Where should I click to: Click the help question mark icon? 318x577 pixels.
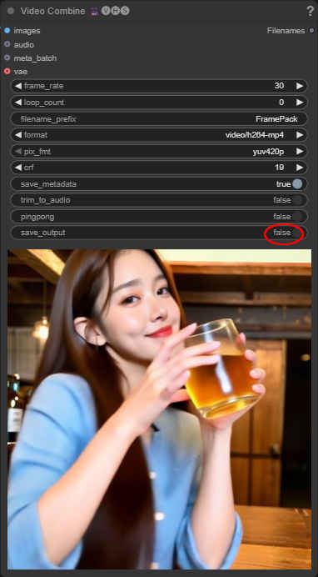[310, 11]
